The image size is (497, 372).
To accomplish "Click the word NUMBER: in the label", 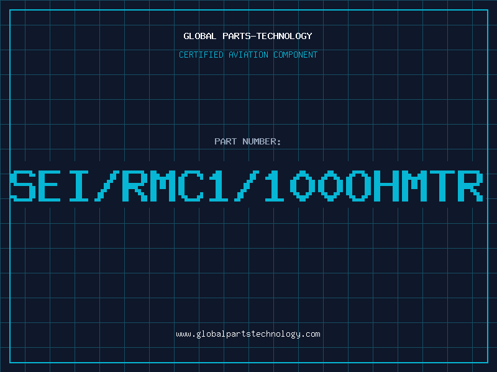I will 262,141.
